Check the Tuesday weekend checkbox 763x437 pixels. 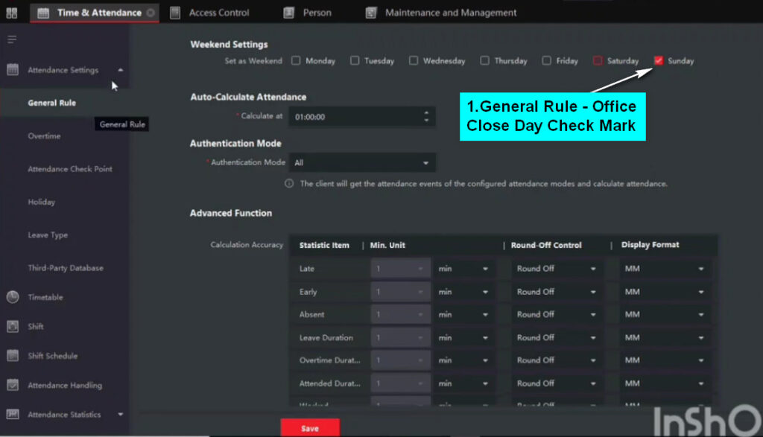(x=355, y=61)
